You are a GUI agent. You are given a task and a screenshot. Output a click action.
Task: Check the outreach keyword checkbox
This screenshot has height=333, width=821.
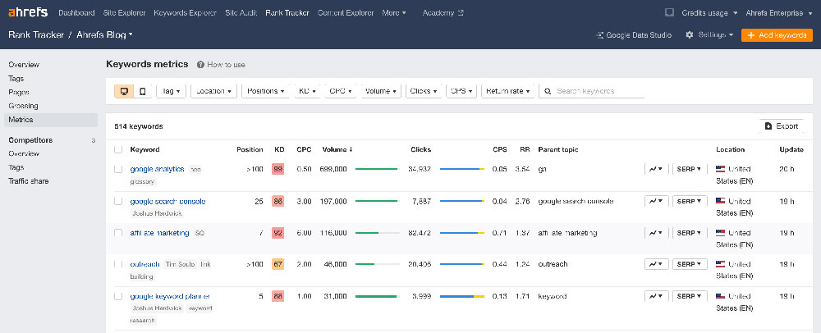click(118, 265)
